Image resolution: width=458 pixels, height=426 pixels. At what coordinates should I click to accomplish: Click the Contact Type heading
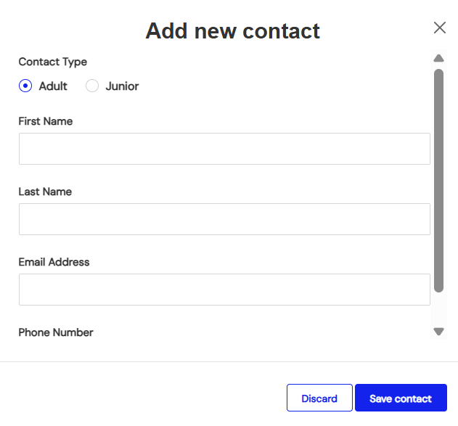(53, 62)
